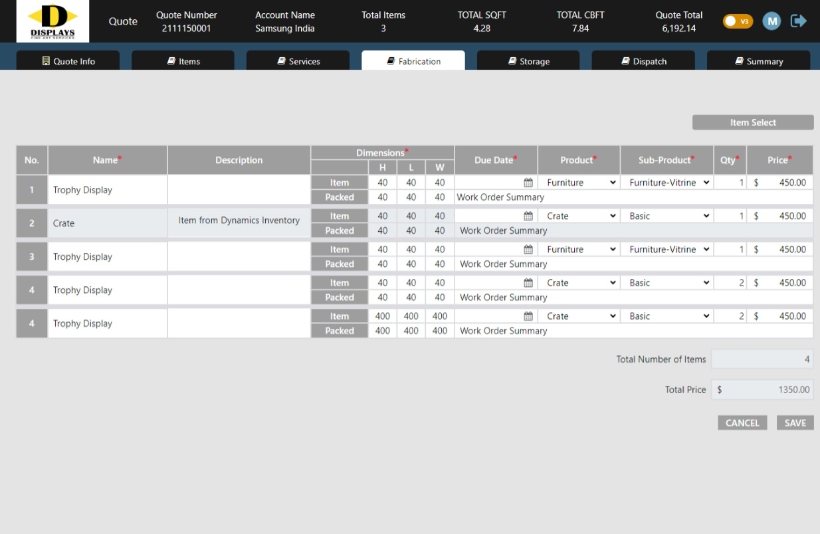This screenshot has width=820, height=534.
Task: Expand Product dropdown in row 1 showing Furniture
Action: pos(579,183)
